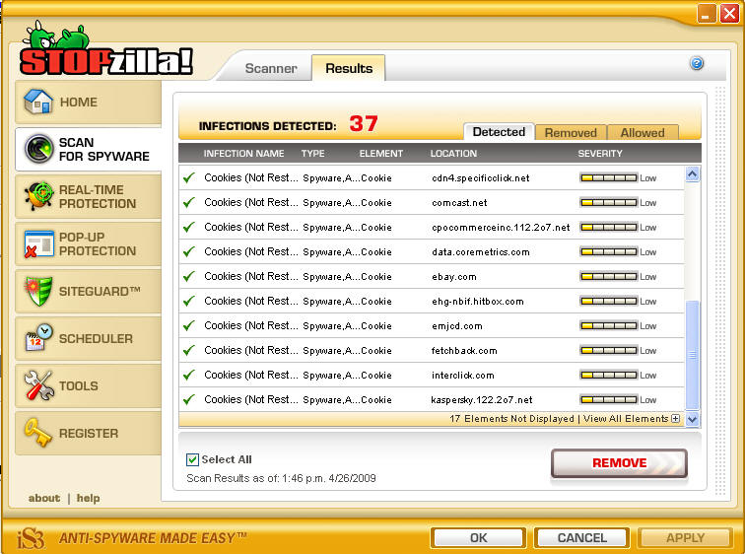This screenshot has height=554, width=745.
Task: Click the Home house icon
Action: 38,102
